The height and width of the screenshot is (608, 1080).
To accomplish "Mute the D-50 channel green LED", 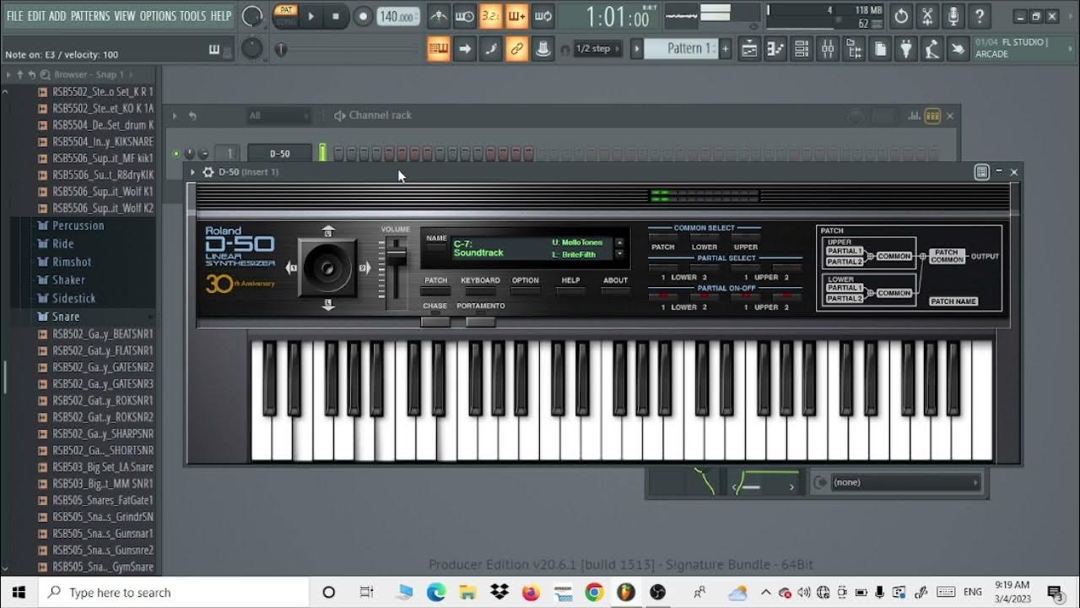I will pos(175,154).
